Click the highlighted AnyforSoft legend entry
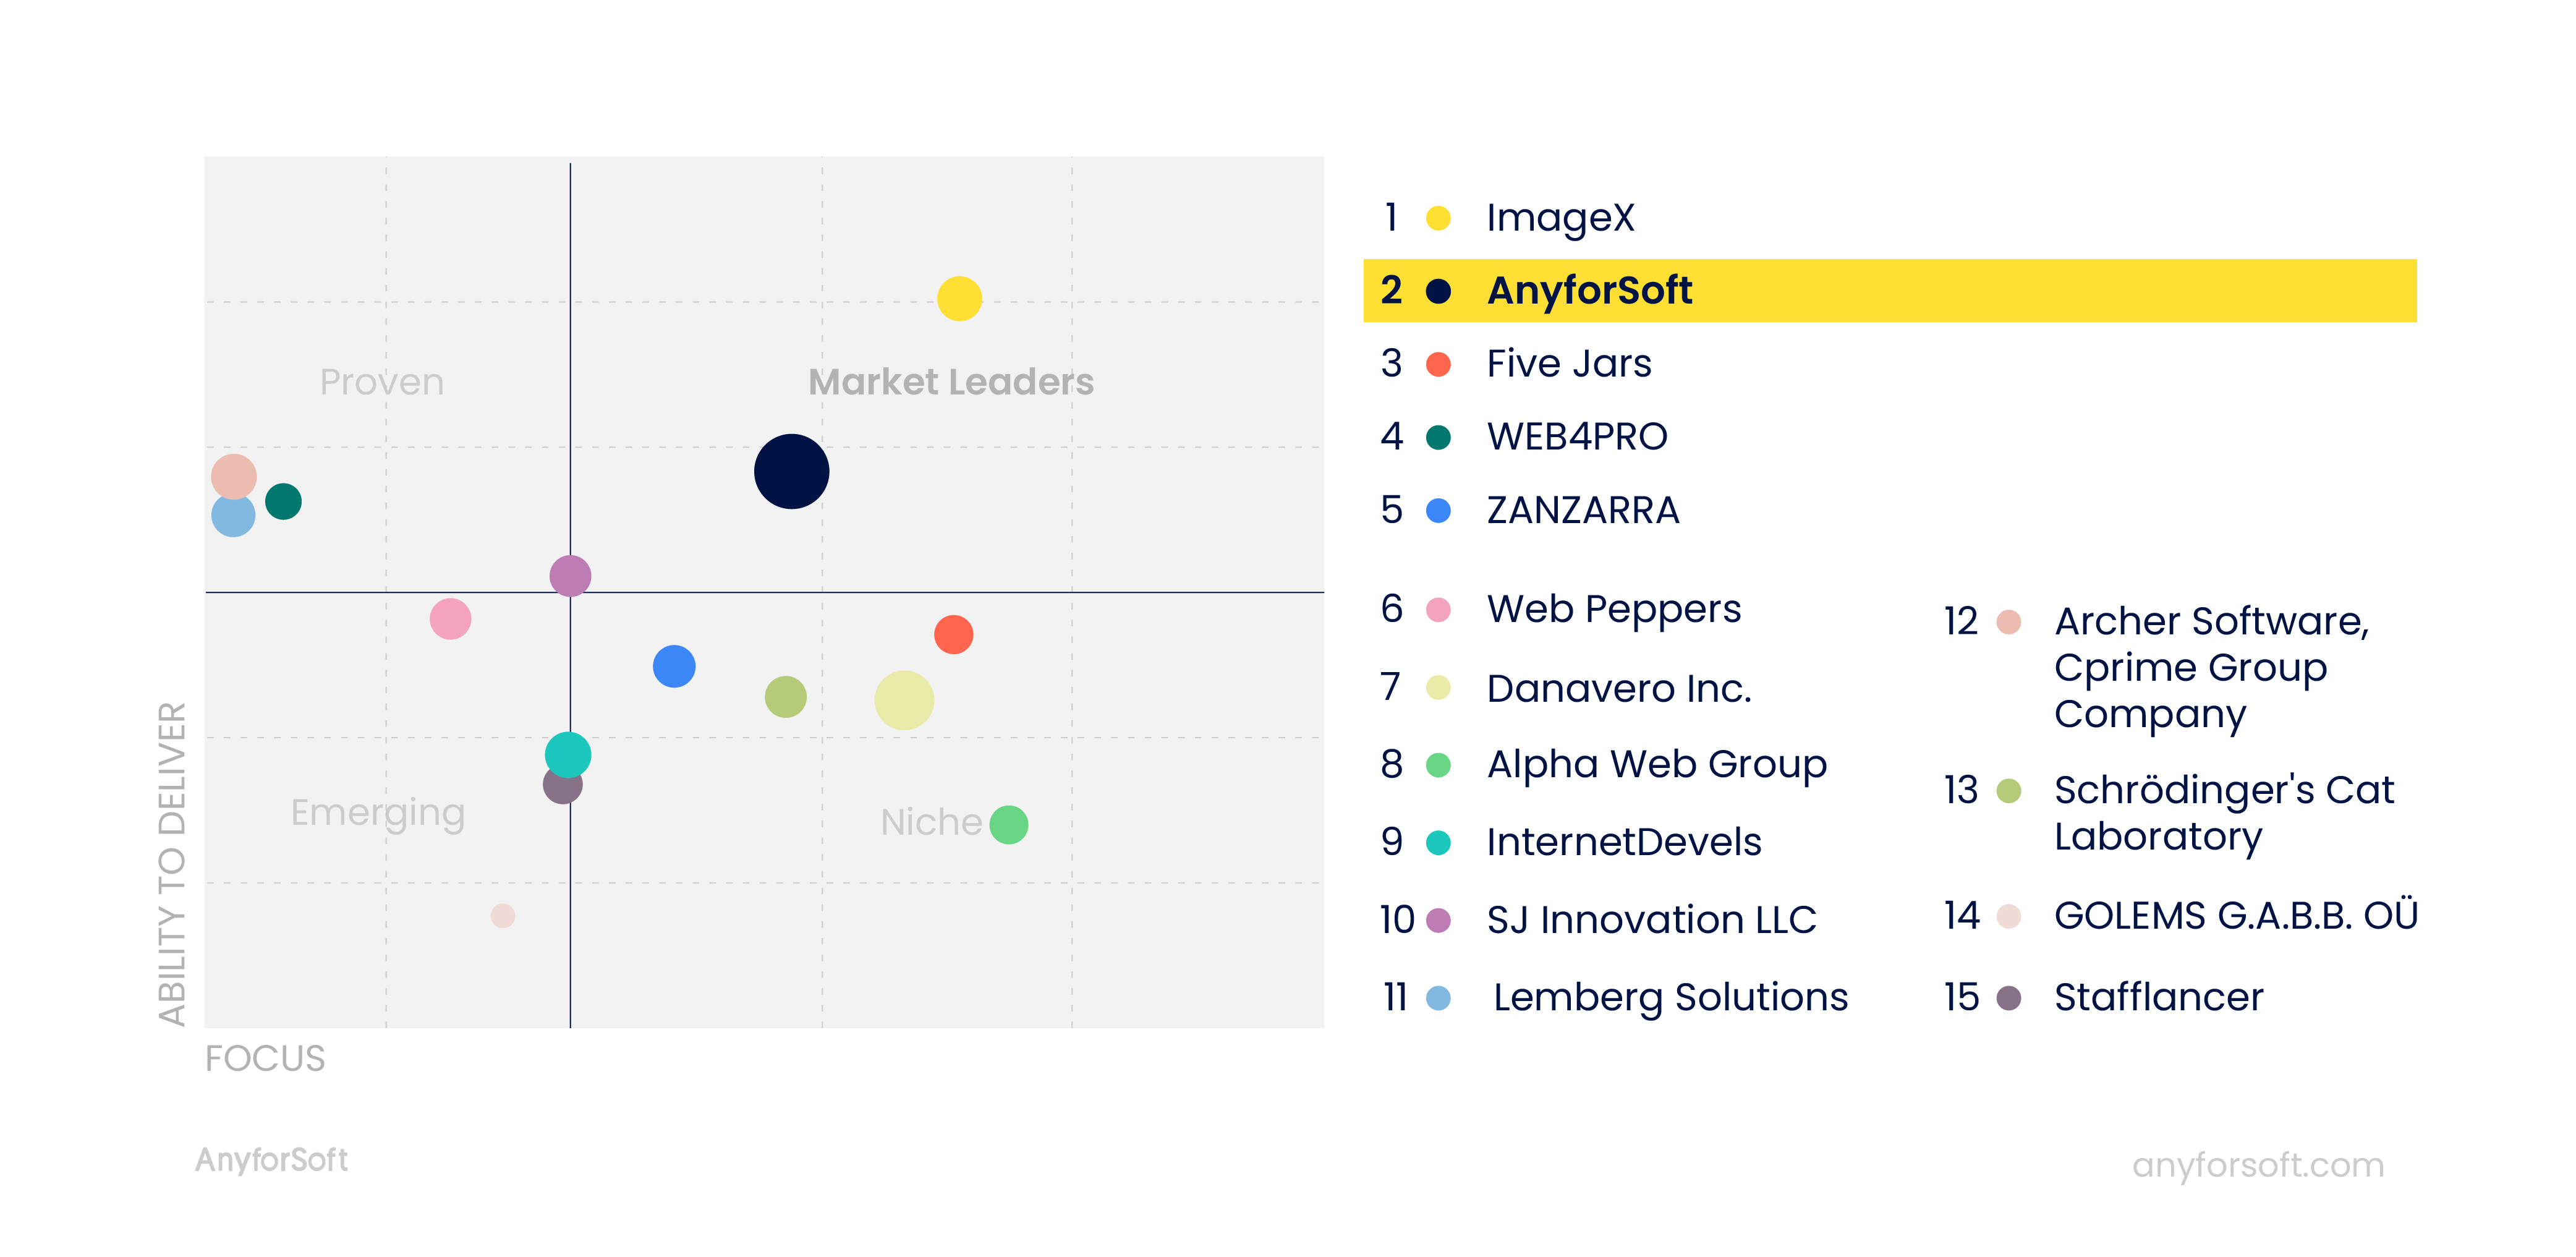Image resolution: width=2576 pixels, height=1257 pixels. tap(1889, 290)
